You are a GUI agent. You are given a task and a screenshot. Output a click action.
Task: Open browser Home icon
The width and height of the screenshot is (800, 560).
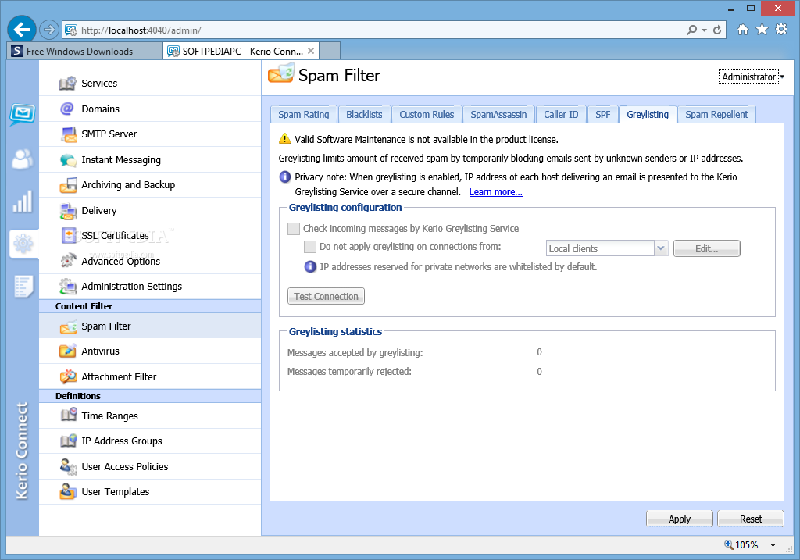[743, 30]
